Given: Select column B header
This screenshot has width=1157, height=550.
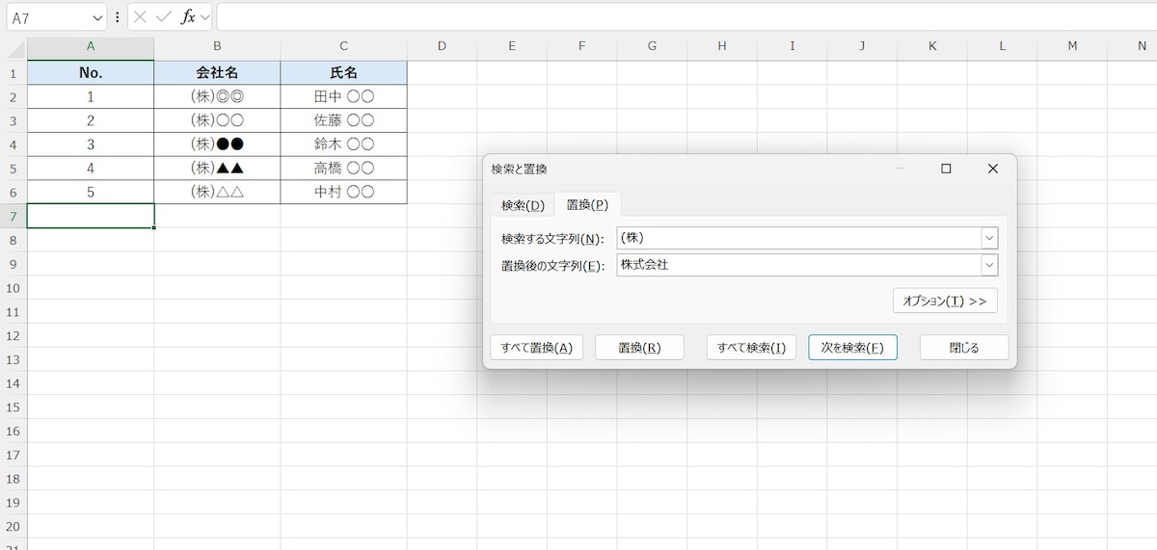Looking at the screenshot, I should pyautogui.click(x=217, y=46).
